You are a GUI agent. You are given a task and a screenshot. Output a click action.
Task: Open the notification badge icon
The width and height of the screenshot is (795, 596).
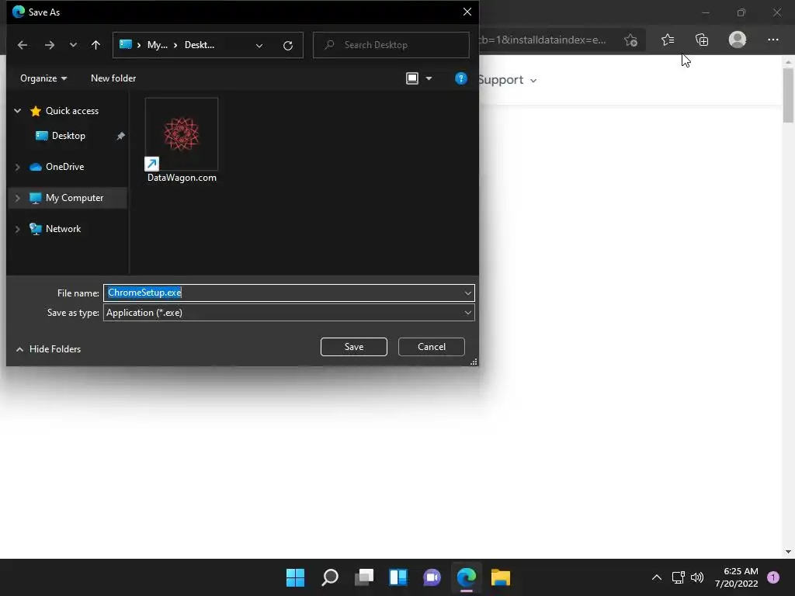(x=773, y=577)
